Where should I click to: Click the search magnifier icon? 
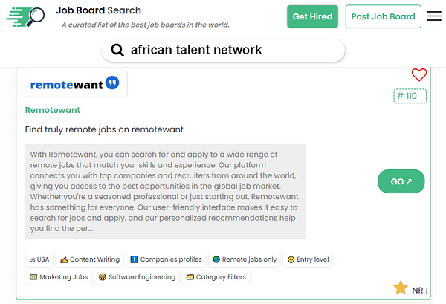click(117, 51)
